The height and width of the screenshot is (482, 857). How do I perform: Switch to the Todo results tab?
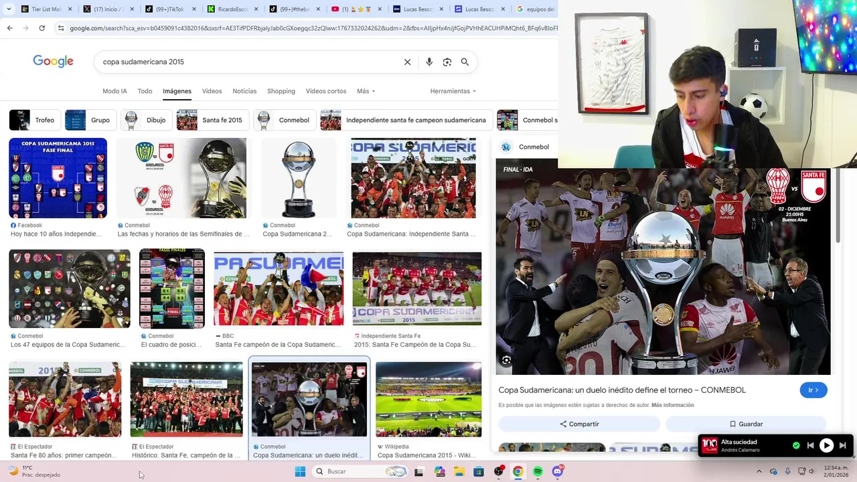[x=145, y=91]
